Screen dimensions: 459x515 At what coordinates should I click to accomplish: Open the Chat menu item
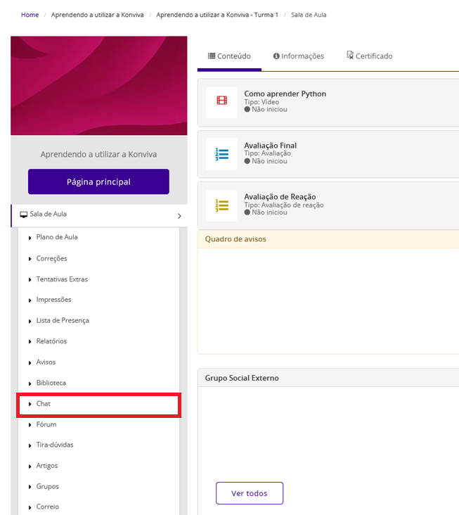pos(98,405)
